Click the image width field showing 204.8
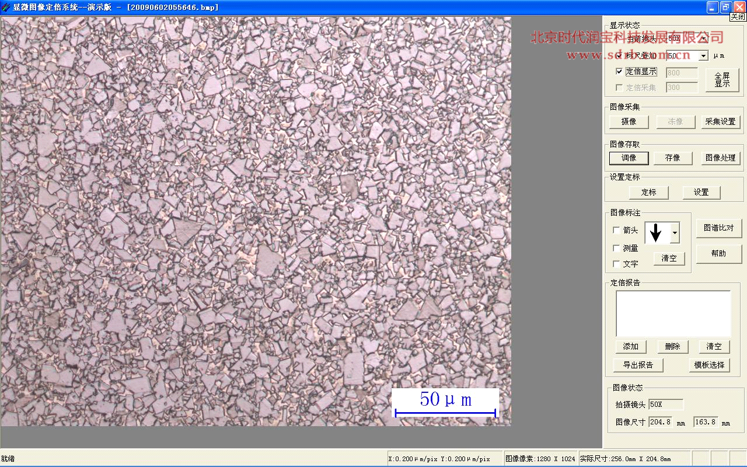Viewport: 747px width, 467px height. [x=660, y=421]
